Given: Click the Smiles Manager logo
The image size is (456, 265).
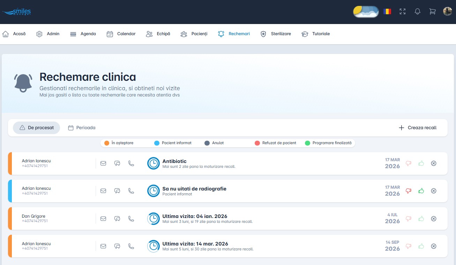Looking at the screenshot, I should (17, 12).
